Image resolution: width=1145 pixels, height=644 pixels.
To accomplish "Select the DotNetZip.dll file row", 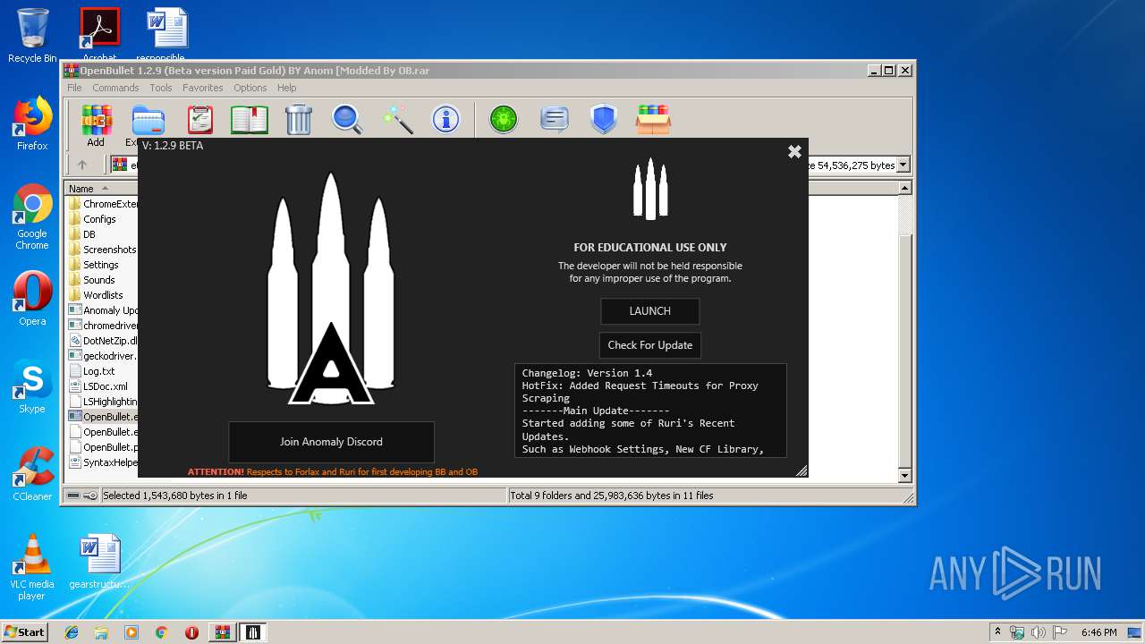I will (101, 341).
